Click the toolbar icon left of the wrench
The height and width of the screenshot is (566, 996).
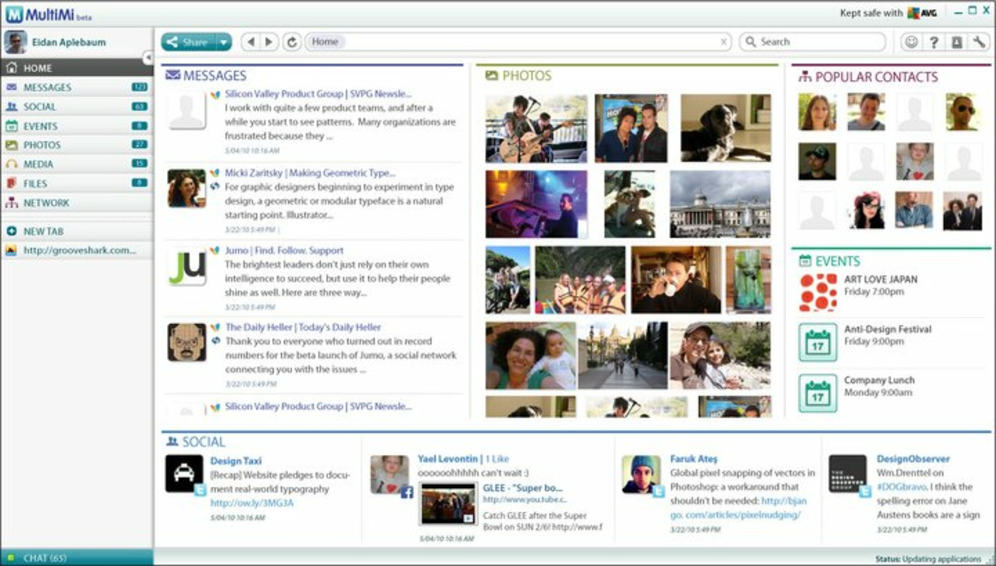(956, 42)
